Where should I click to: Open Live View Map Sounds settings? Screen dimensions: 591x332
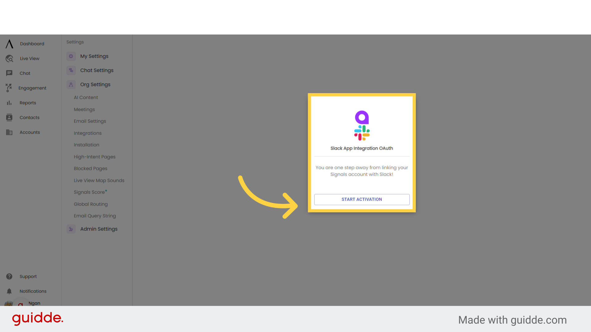pyautogui.click(x=99, y=180)
